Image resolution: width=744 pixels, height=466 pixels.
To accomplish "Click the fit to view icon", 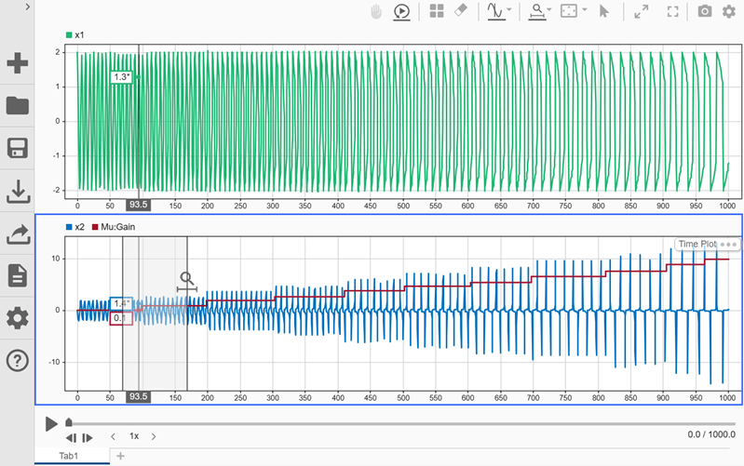I will point(568,11).
